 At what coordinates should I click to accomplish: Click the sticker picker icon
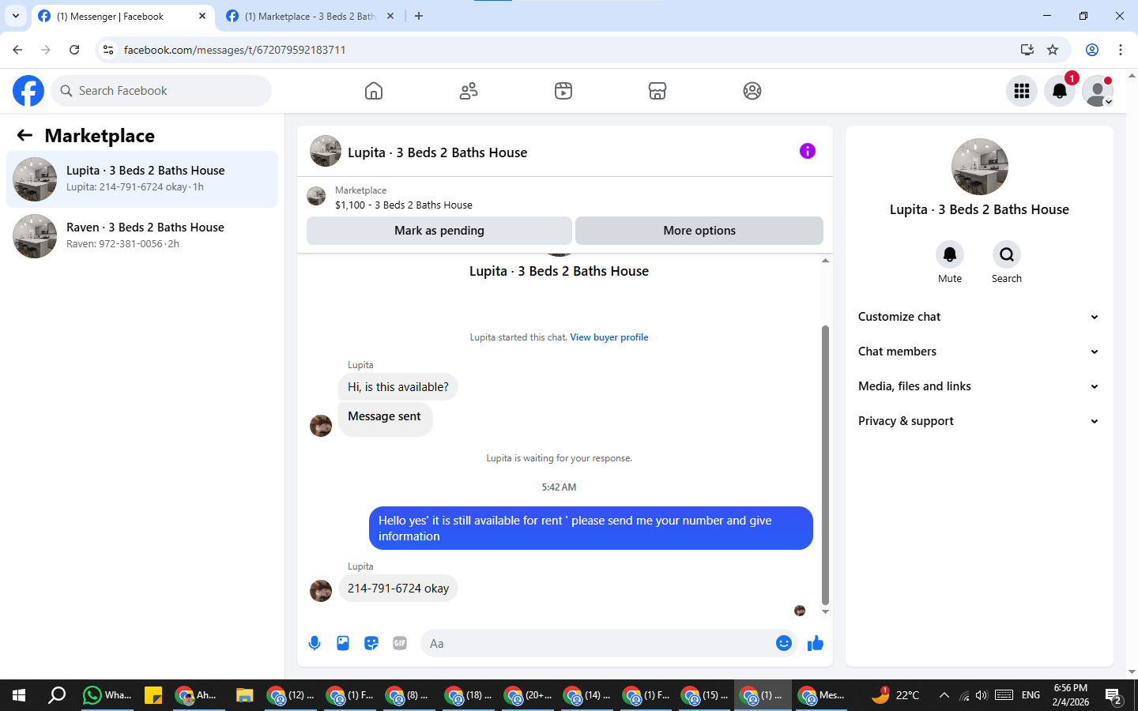point(371,643)
